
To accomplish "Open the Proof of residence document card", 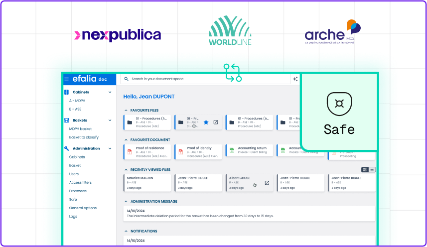I will 147,152.
